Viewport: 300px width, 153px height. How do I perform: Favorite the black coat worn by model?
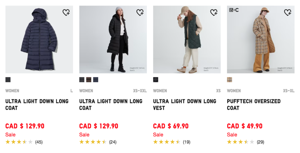pos(140,13)
